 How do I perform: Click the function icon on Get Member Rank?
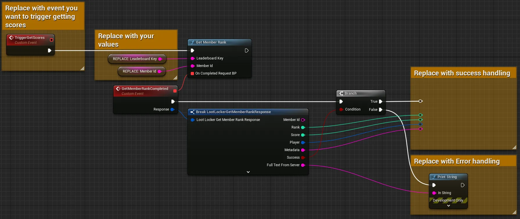pos(192,42)
